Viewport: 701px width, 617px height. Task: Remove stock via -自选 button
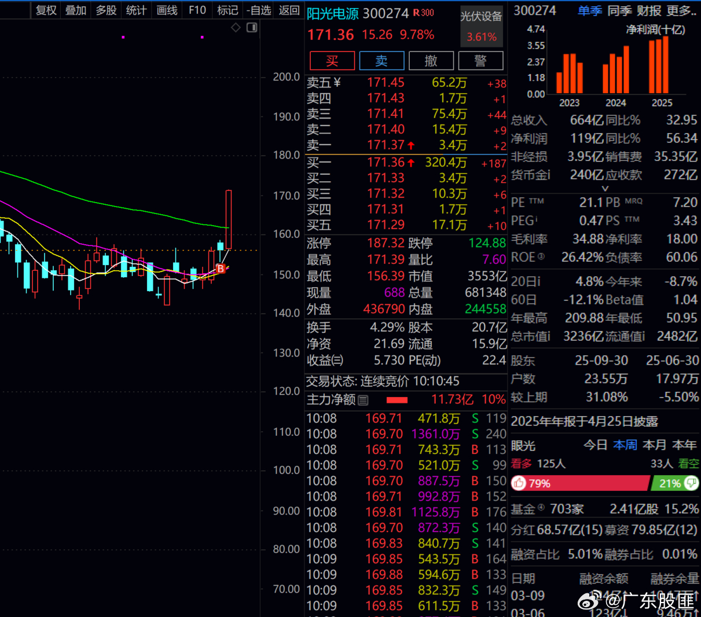(x=259, y=10)
